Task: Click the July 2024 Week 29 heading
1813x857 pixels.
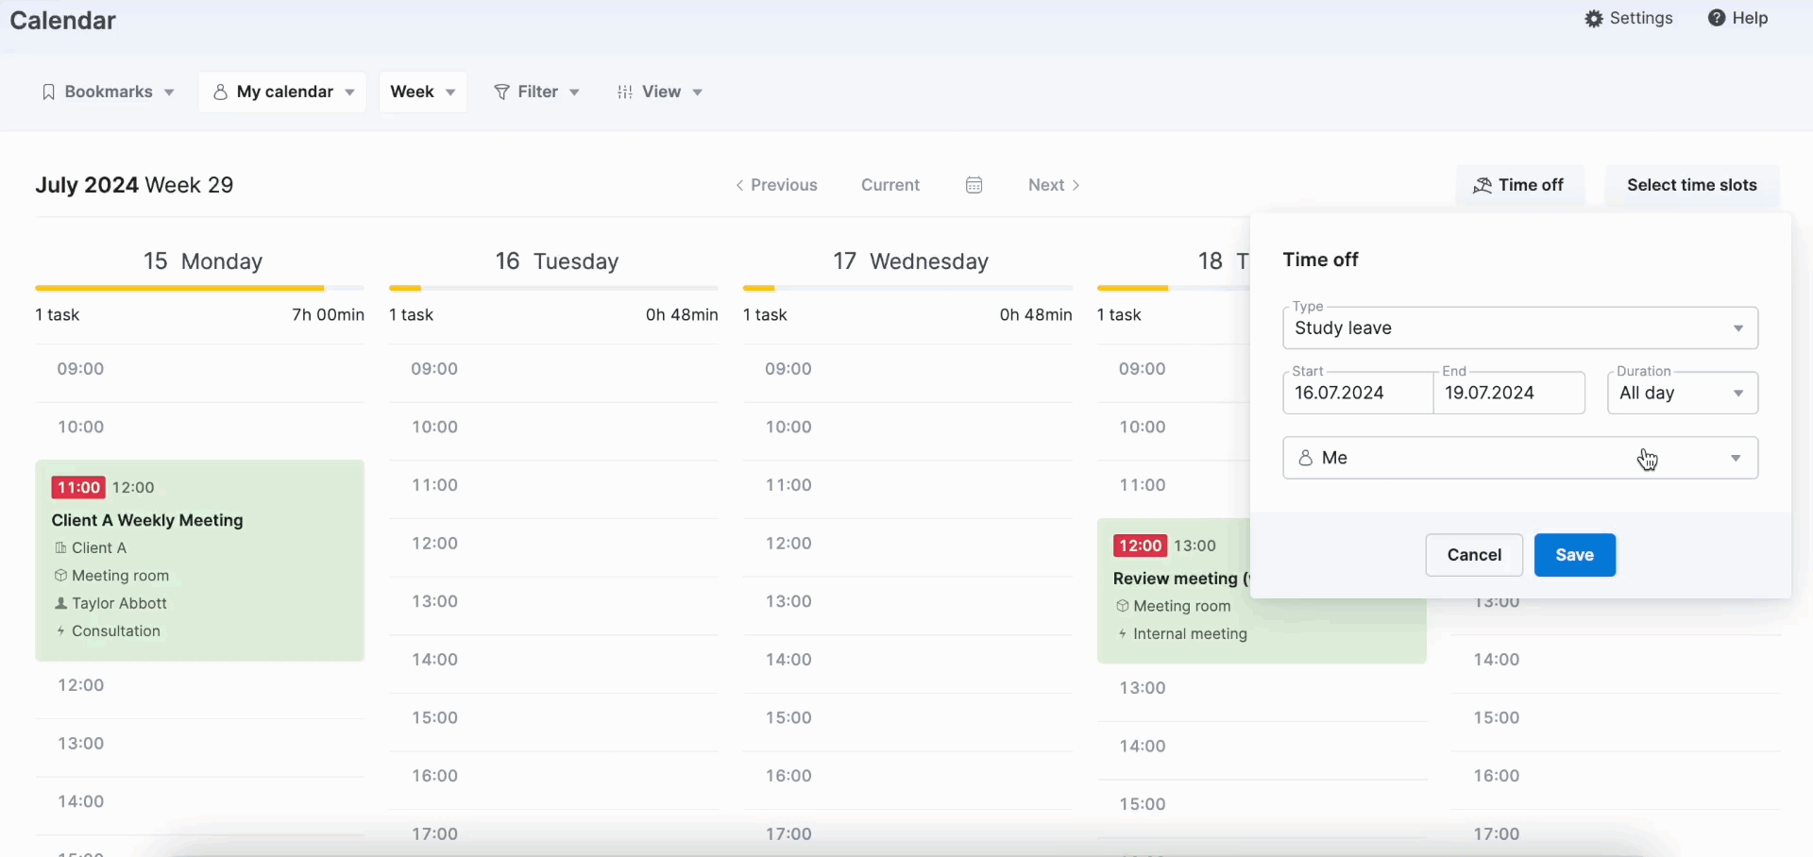Action: pos(135,186)
